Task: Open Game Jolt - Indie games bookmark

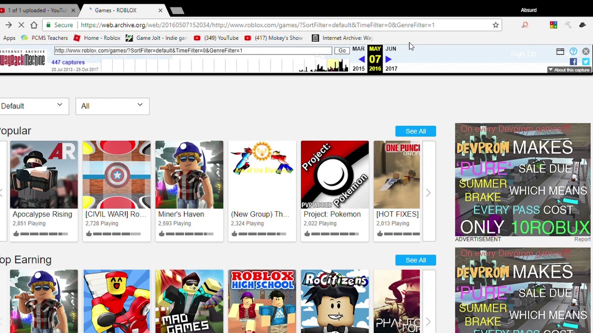Action: click(x=157, y=38)
